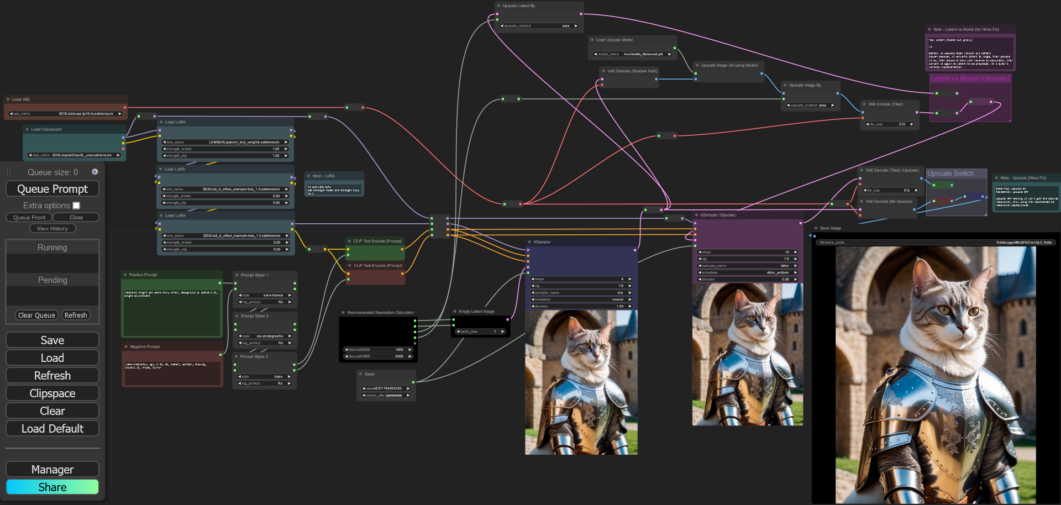Collapse the Upscale Latent By node dot
Screen dimensions: 1061x505
coord(498,6)
